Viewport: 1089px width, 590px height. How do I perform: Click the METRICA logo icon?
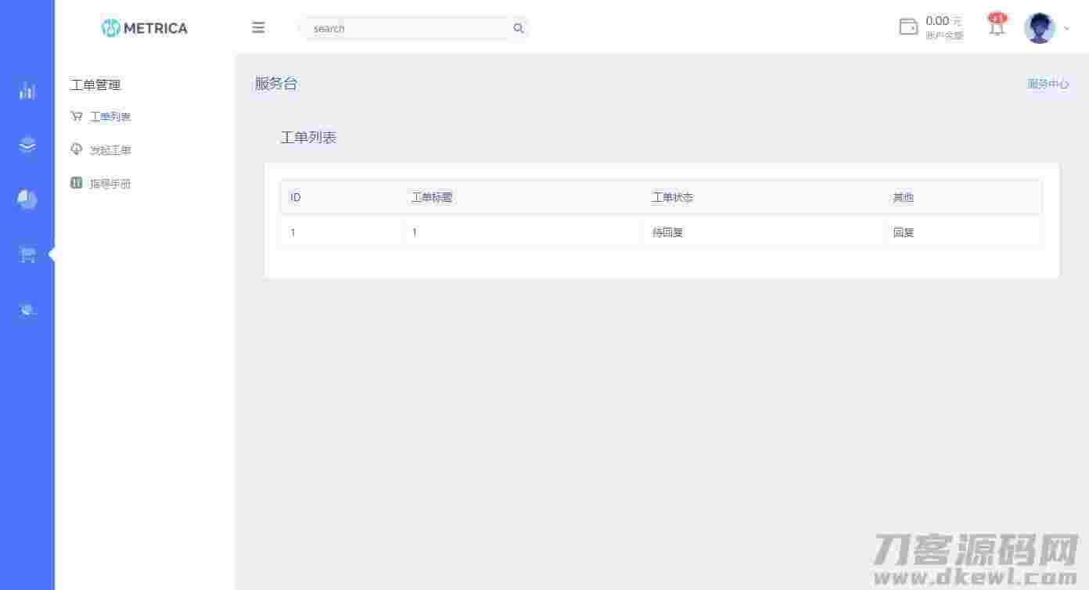(110, 27)
